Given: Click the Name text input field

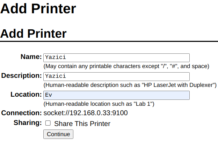Looking at the screenshot, I should tap(116, 58).
